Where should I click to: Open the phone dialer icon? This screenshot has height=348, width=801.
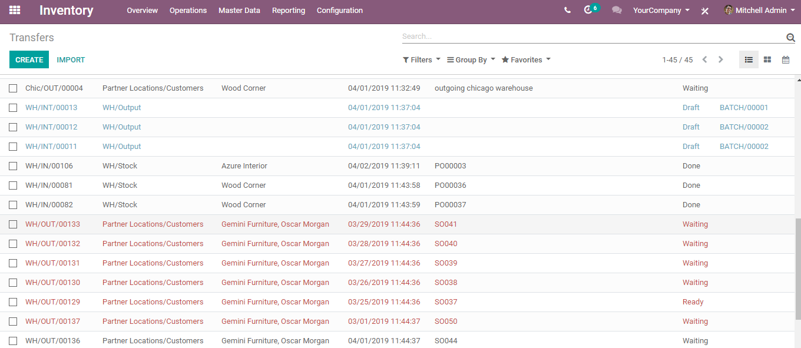click(567, 10)
